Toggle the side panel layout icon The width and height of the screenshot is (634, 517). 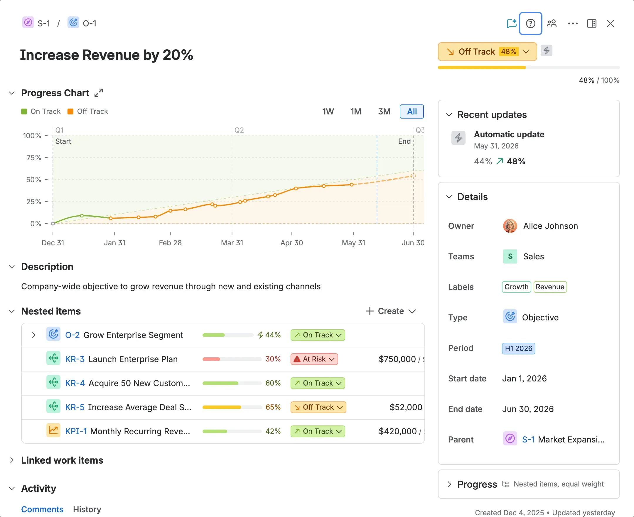pos(591,23)
